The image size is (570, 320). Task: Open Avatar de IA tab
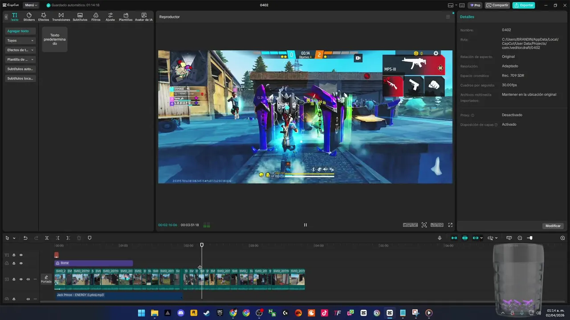144,17
